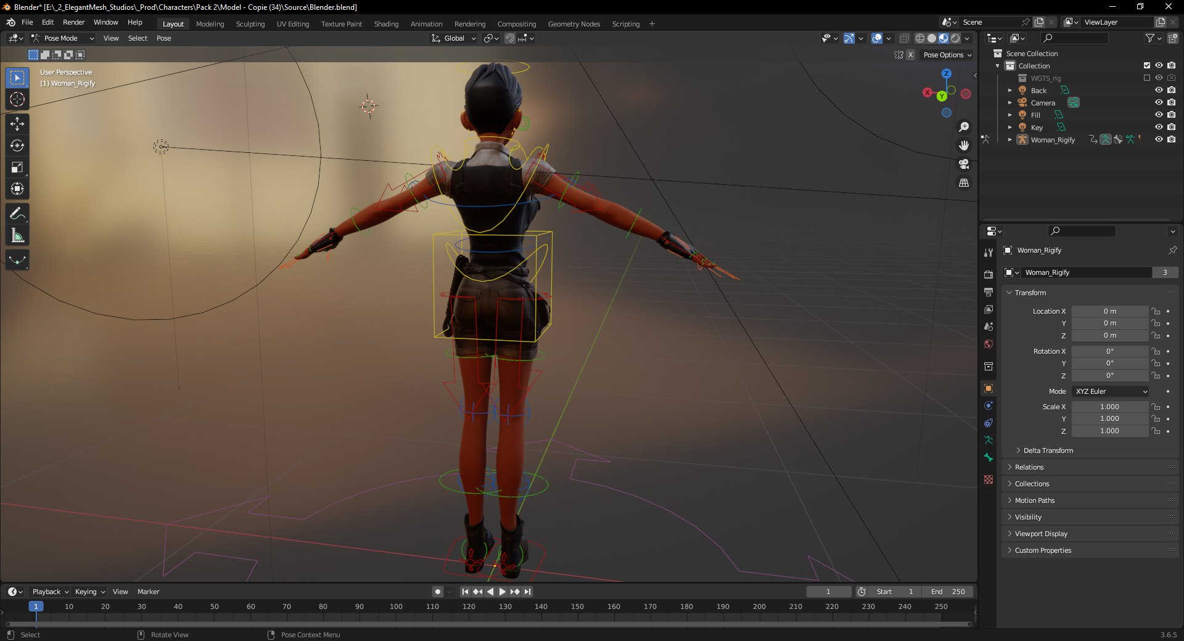The width and height of the screenshot is (1184, 641).
Task: Select the Rotate tool in toolbar
Action: pyautogui.click(x=17, y=145)
